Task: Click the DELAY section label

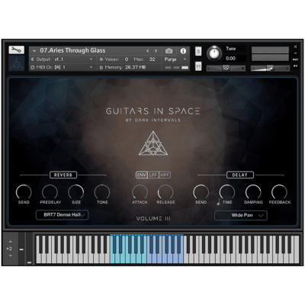Action: click(239, 175)
